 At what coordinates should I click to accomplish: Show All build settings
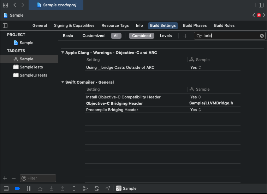click(116, 36)
